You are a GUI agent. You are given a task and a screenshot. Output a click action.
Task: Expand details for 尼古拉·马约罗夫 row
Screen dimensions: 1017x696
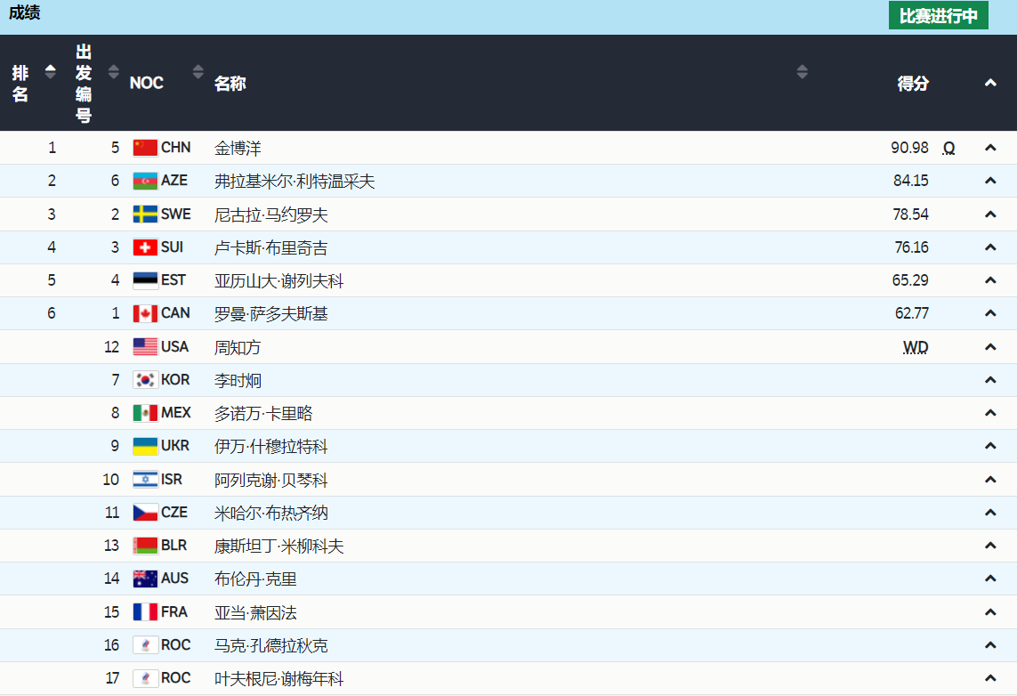click(x=989, y=214)
